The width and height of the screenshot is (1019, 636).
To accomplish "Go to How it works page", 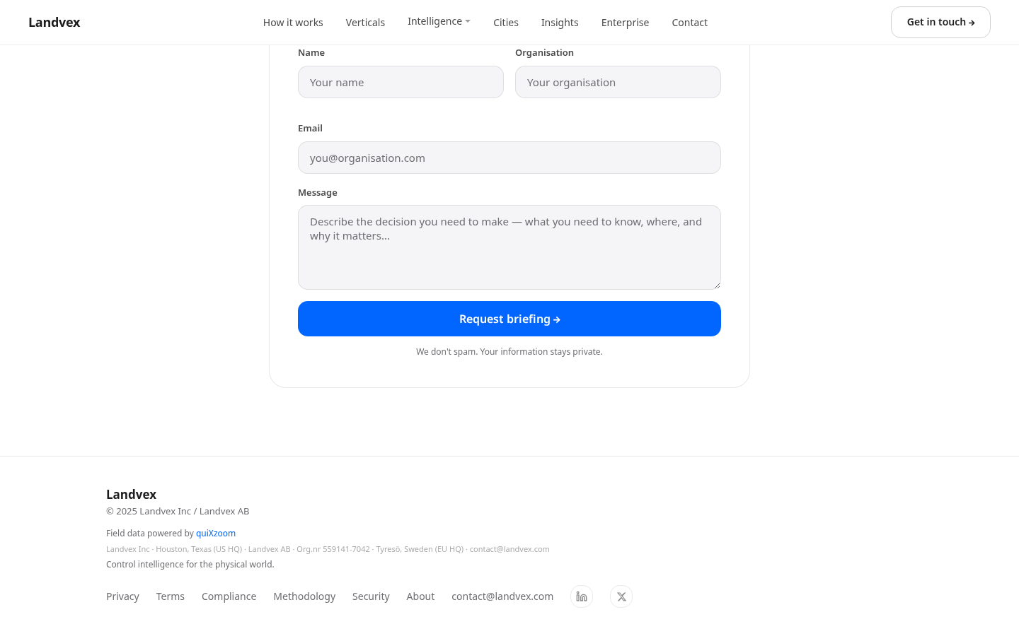I will [x=293, y=23].
